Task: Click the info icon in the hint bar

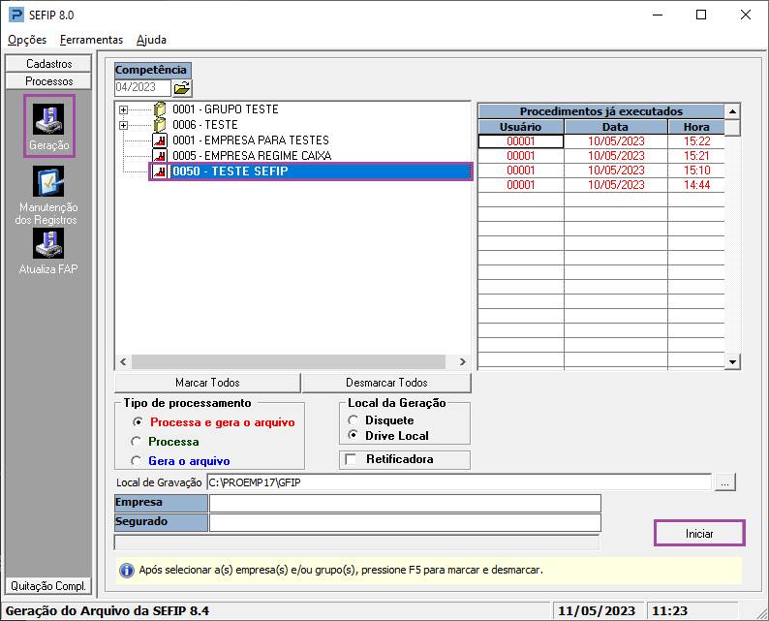Action: click(x=127, y=571)
